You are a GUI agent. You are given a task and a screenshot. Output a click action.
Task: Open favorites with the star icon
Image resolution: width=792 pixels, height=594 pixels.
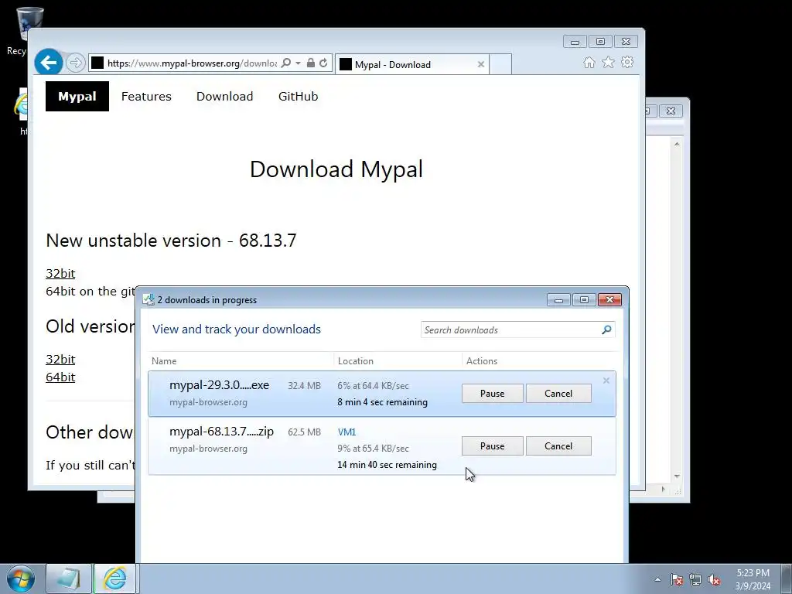(608, 62)
